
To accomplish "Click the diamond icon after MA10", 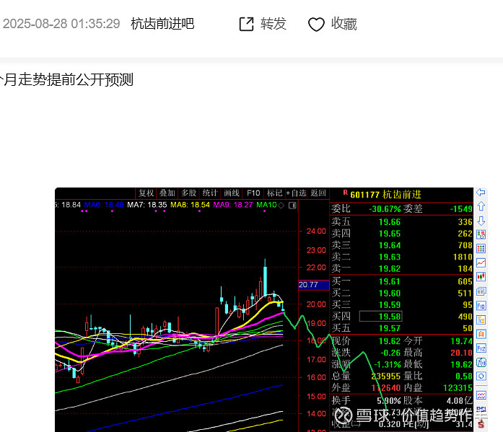I will coord(281,206).
